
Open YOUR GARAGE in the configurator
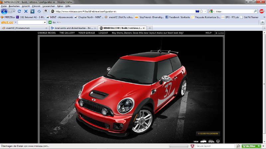click(87, 33)
